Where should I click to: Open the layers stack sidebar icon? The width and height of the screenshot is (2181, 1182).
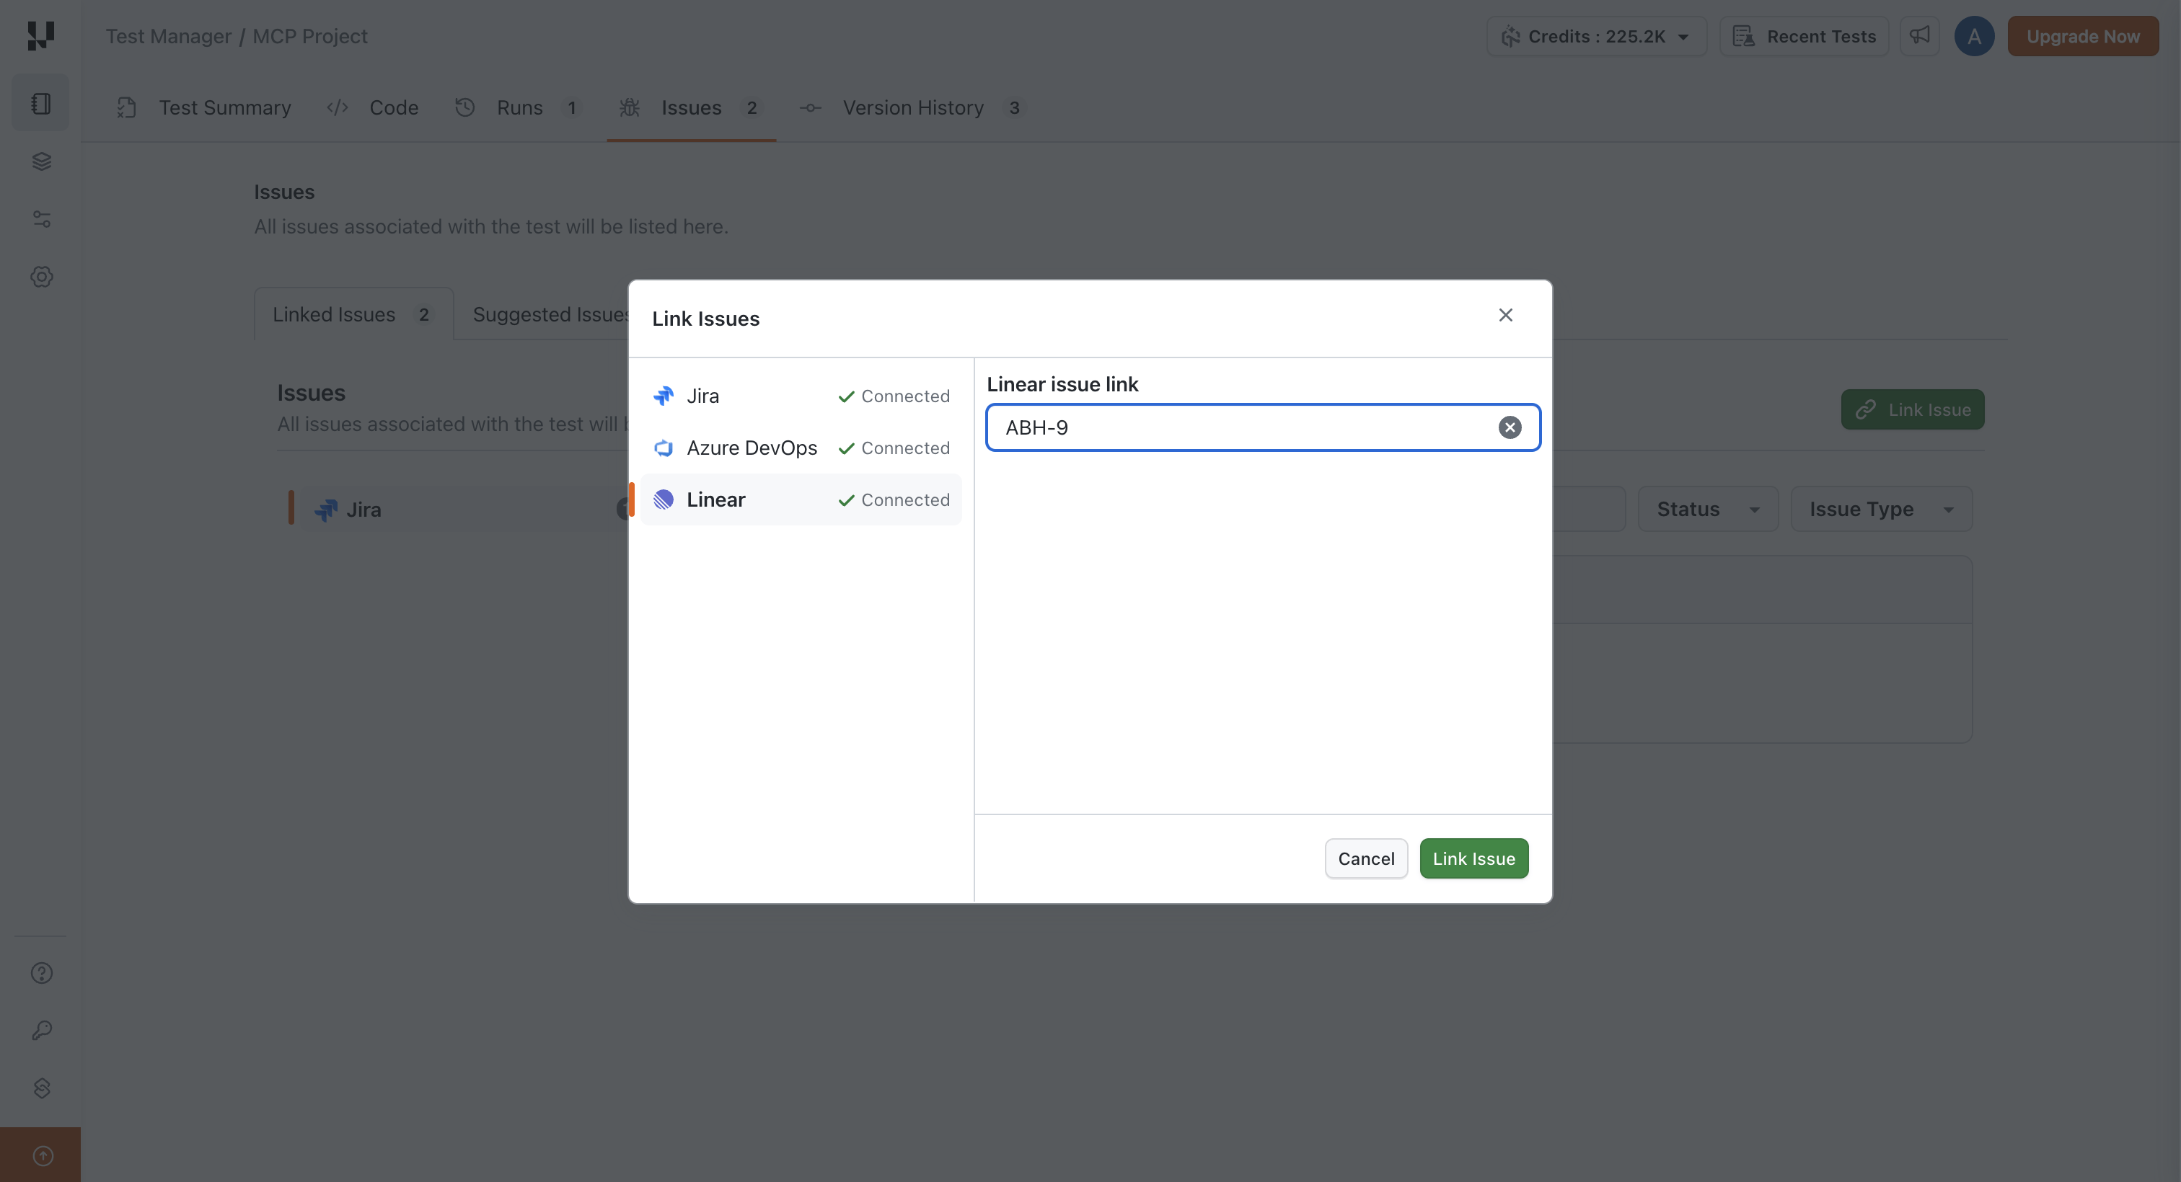tap(42, 161)
